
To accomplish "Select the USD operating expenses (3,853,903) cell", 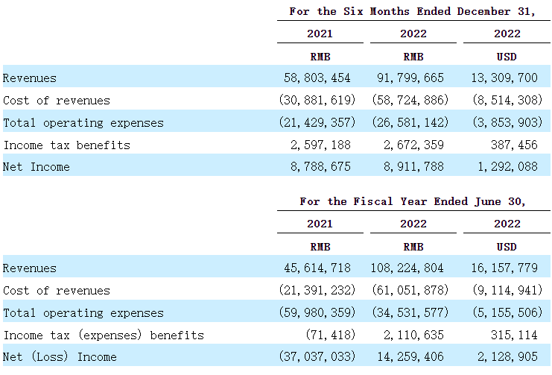I will point(507,122).
